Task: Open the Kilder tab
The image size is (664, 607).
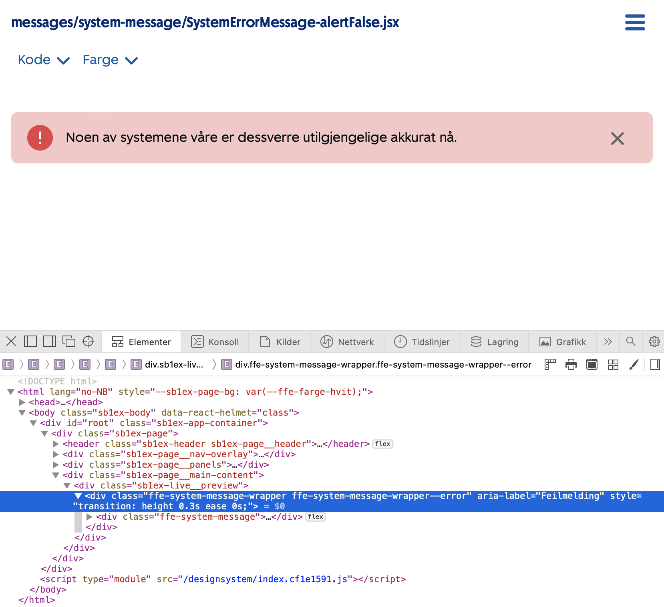Action: 280,342
